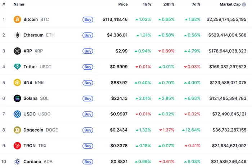
Task: Click the USDC blue logo icon
Action: tap(17, 114)
